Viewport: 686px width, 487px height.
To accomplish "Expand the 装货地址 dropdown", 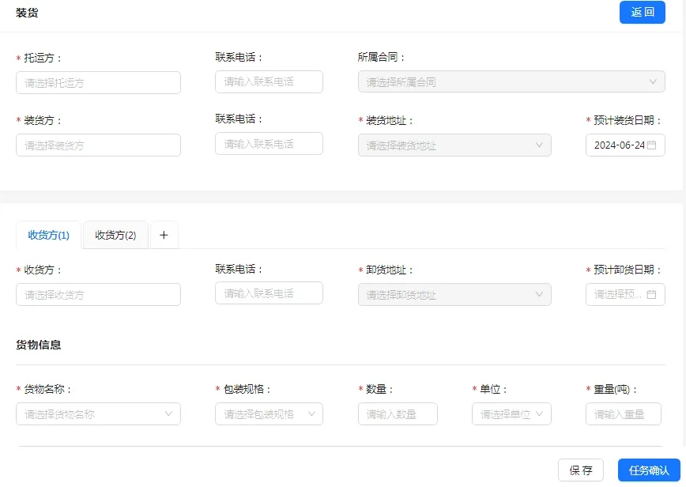I will coord(454,145).
